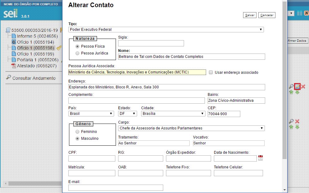Click the Consultar Andamento magnifier icon
This screenshot has height=193, width=309.
tap(8, 78)
